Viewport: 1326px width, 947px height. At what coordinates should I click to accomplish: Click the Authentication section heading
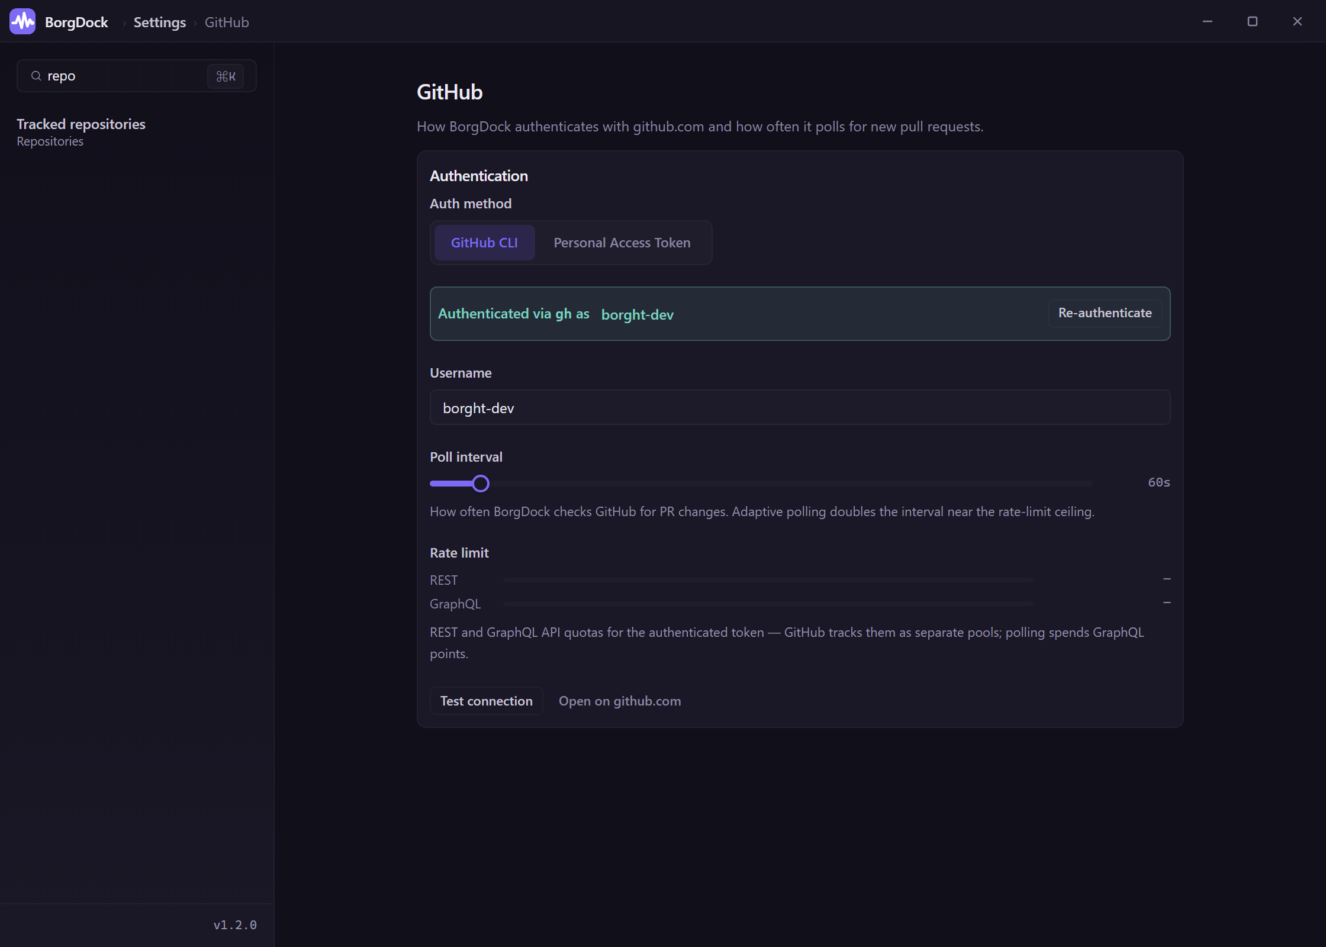(x=479, y=176)
